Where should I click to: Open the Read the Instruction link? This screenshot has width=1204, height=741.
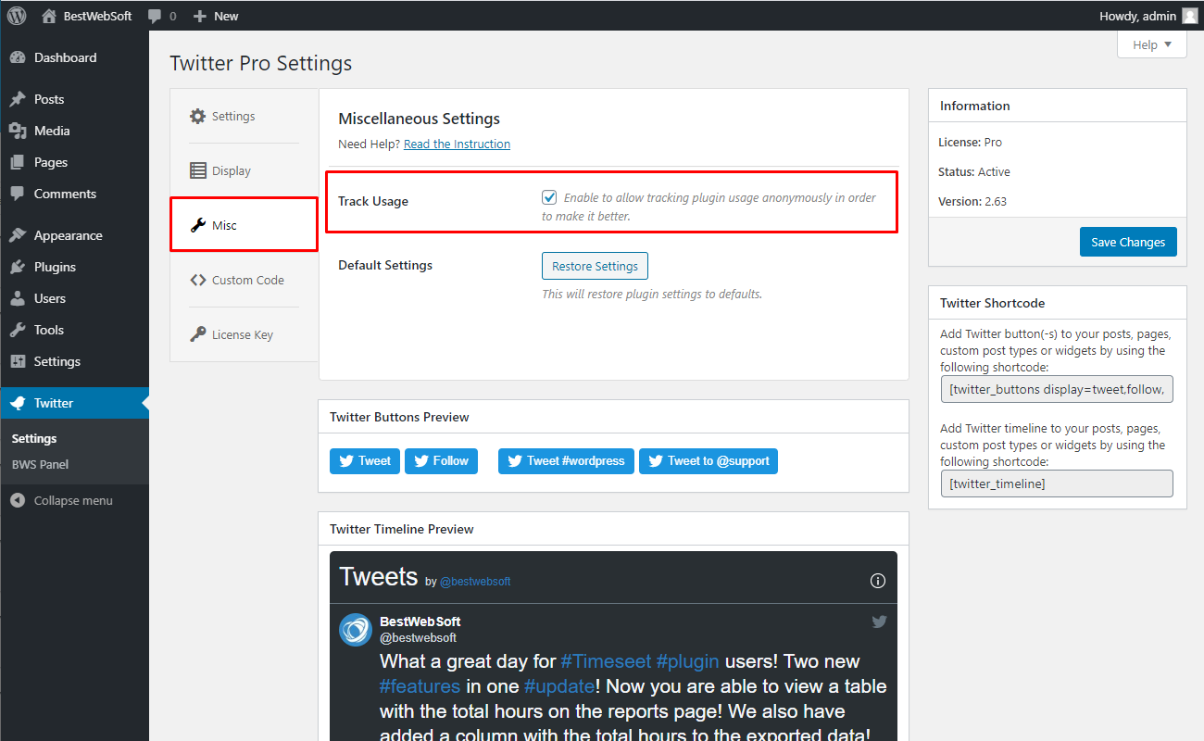click(457, 144)
